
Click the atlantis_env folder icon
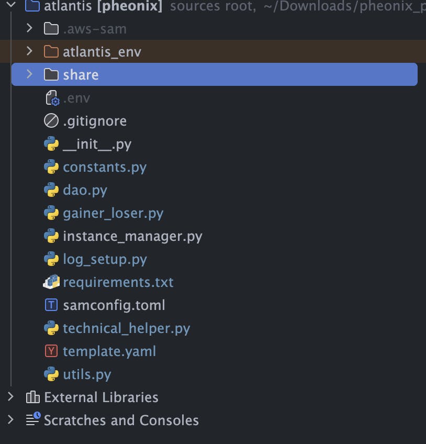[x=51, y=52]
